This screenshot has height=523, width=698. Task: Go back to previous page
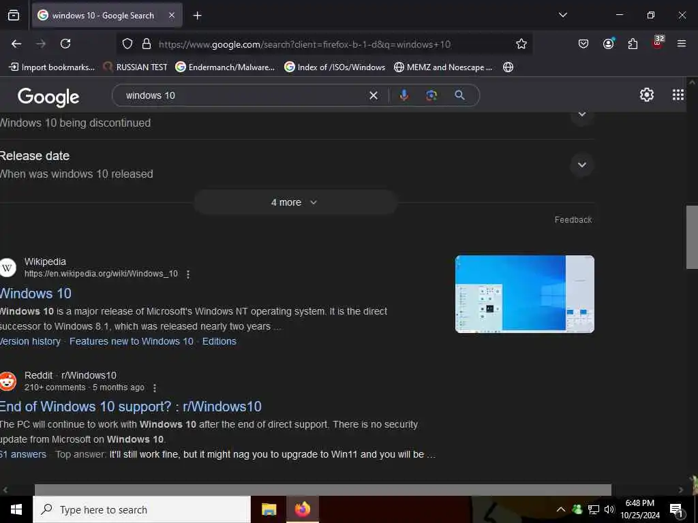(x=16, y=44)
